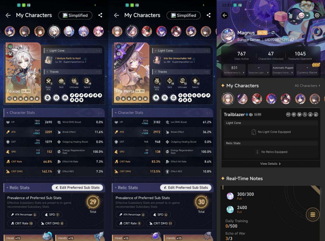Open the game account switcher dropdown
This screenshot has width=325, height=241.
coord(303,15)
